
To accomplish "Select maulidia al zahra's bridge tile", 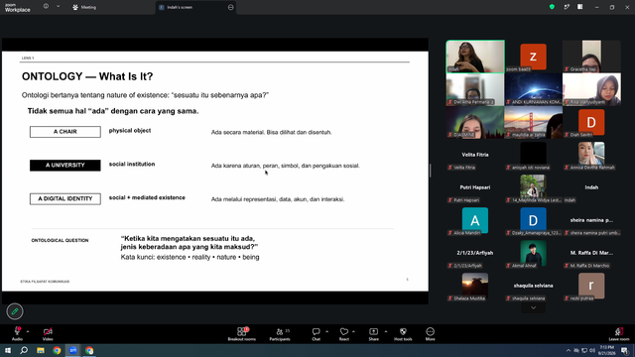I will pyautogui.click(x=533, y=122).
